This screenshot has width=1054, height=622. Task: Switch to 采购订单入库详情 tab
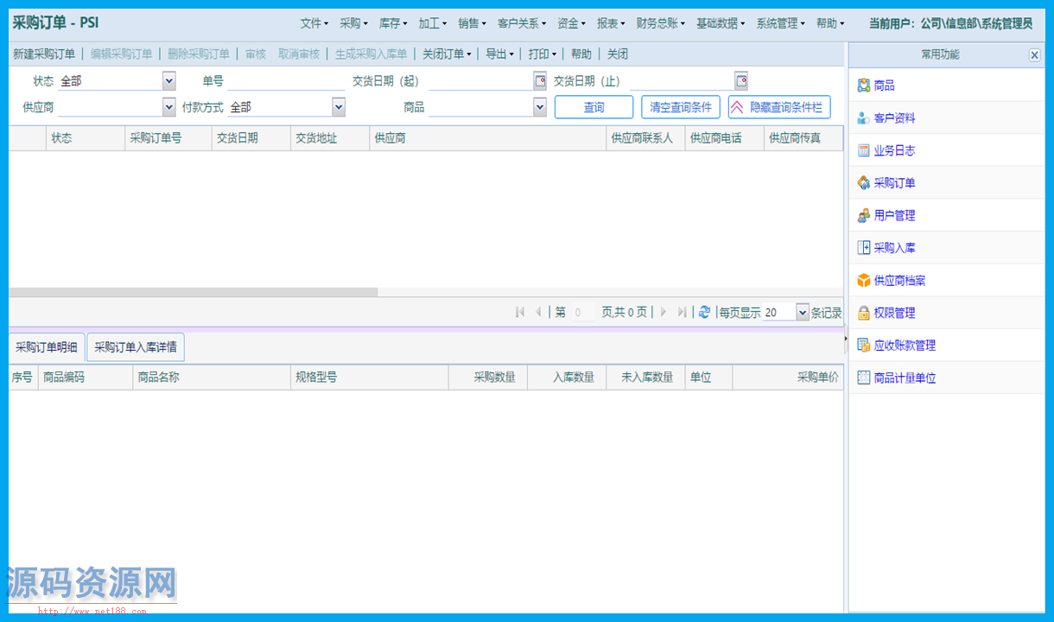(x=136, y=347)
